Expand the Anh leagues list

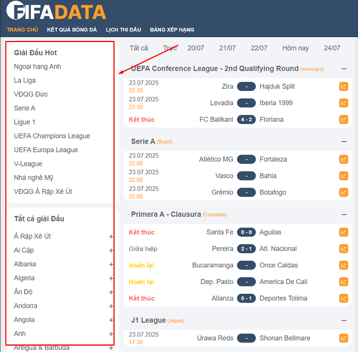(x=111, y=334)
